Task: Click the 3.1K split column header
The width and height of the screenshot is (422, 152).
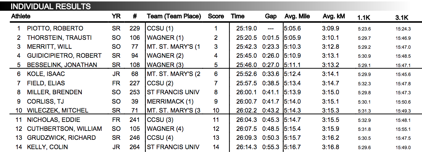Action: (402, 18)
